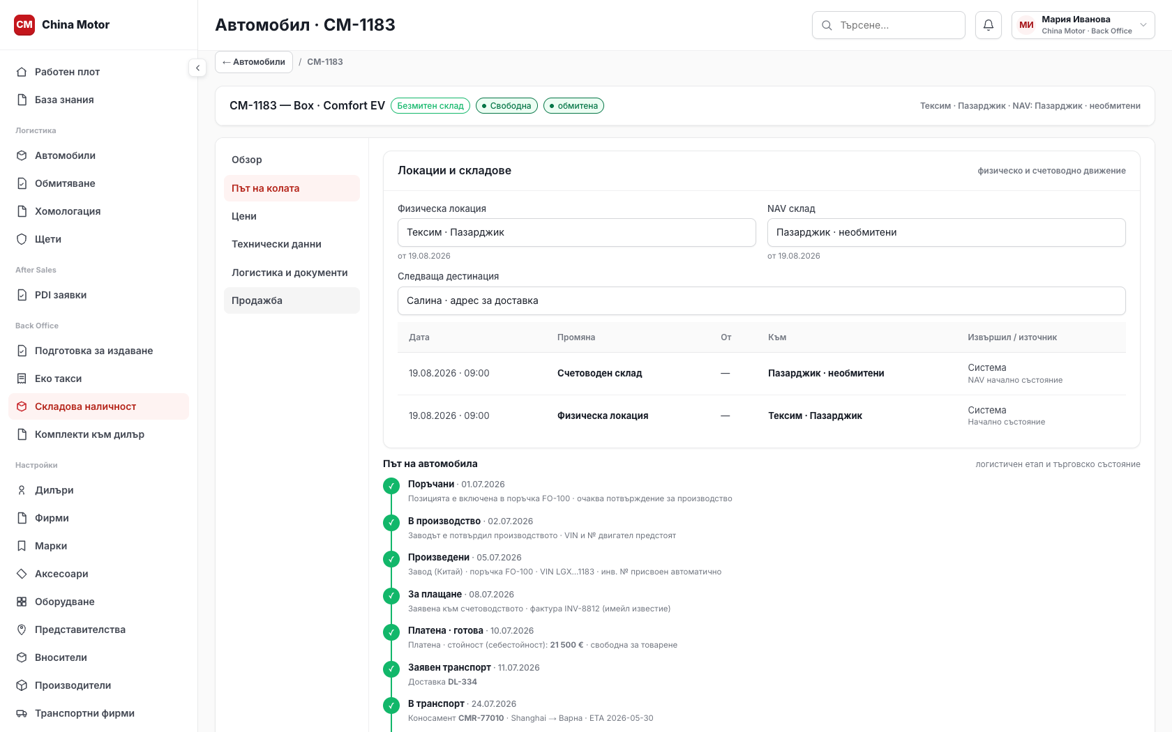Click the Обмитяване sidebar icon
The width and height of the screenshot is (1172, 732).
22,183
